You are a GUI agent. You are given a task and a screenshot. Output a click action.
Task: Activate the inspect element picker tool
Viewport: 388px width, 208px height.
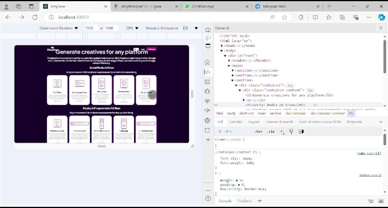(208, 30)
